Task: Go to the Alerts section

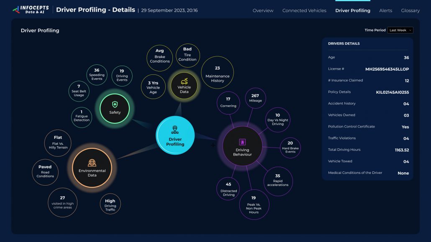Action: 385,10
